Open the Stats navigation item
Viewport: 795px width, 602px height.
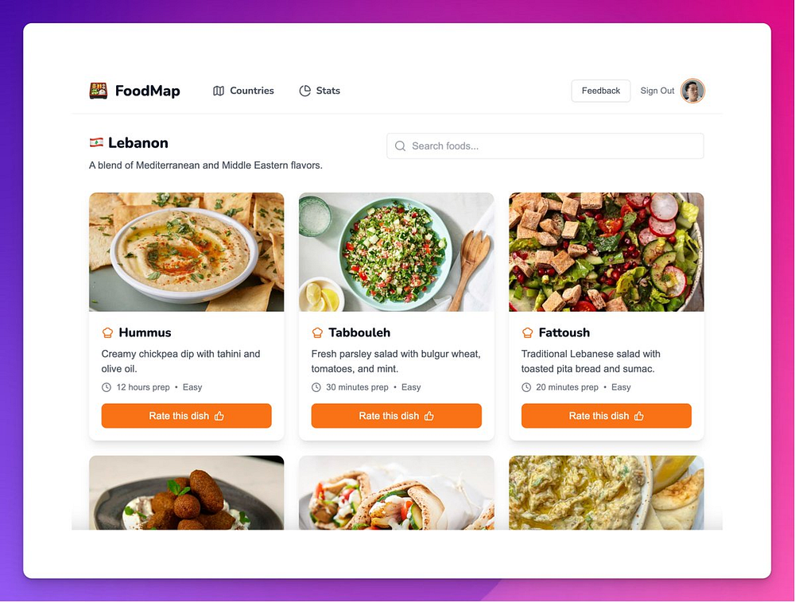click(320, 91)
